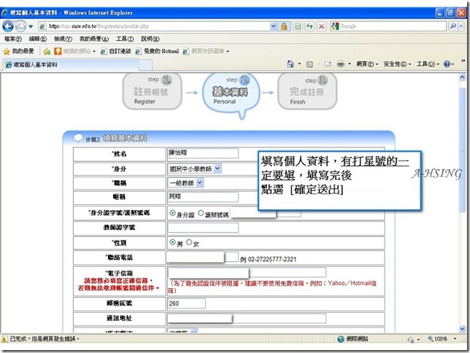The image size is (470, 353).
Task: Open the 自訂連結 favorites link
Action: click(116, 52)
